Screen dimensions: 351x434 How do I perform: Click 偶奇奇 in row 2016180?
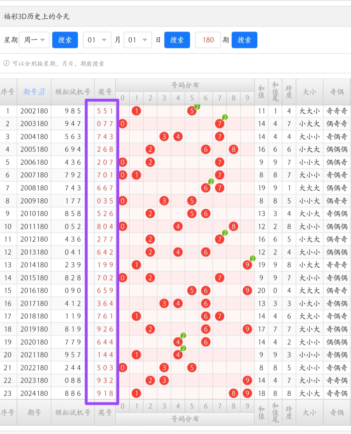[337, 291]
